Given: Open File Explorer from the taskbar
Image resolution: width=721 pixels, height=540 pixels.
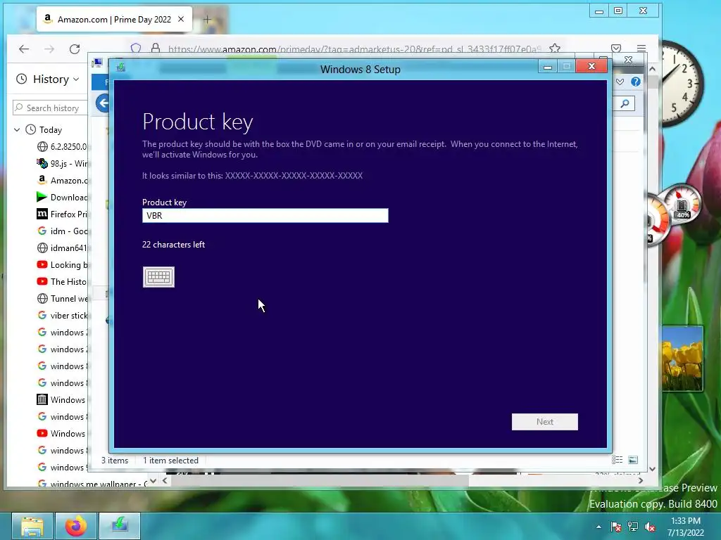Looking at the screenshot, I should [32, 526].
